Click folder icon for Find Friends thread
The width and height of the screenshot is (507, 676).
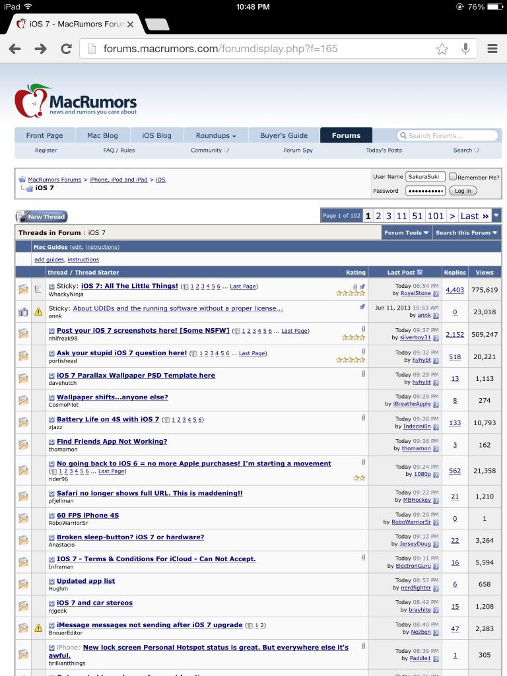pyautogui.click(x=23, y=444)
